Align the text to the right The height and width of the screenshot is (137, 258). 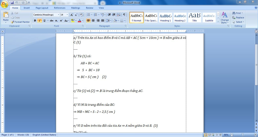click(x=98, y=21)
